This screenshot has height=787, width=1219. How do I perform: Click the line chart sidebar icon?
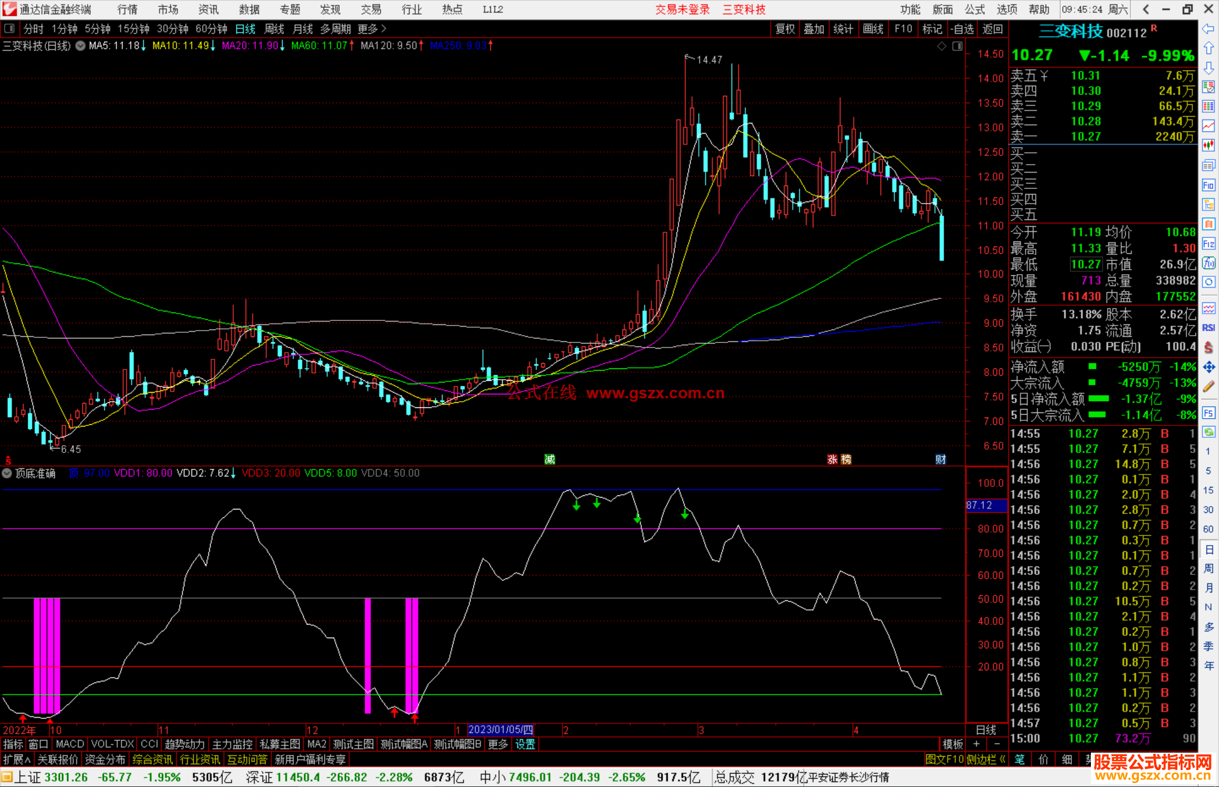coord(1208,126)
